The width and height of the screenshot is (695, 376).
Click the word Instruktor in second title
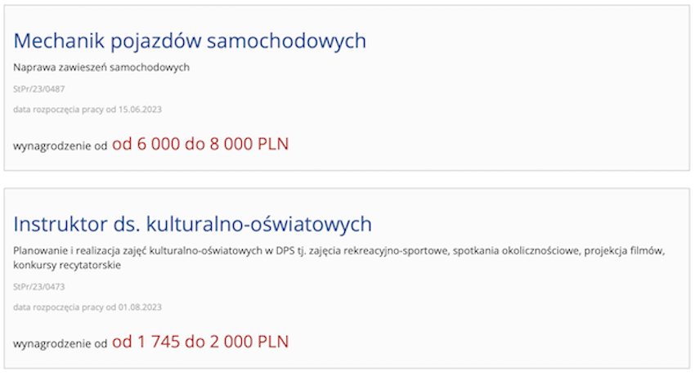tap(61, 224)
